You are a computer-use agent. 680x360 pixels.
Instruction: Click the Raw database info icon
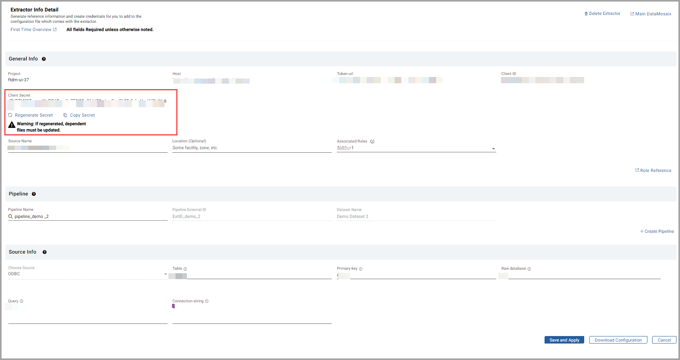point(529,269)
